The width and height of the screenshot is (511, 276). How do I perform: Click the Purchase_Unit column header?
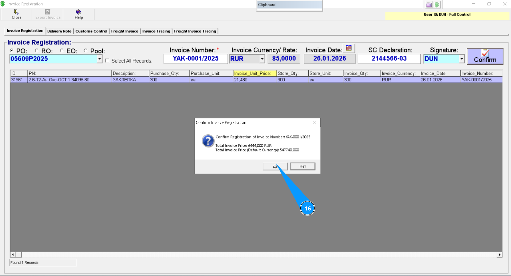click(x=212, y=73)
